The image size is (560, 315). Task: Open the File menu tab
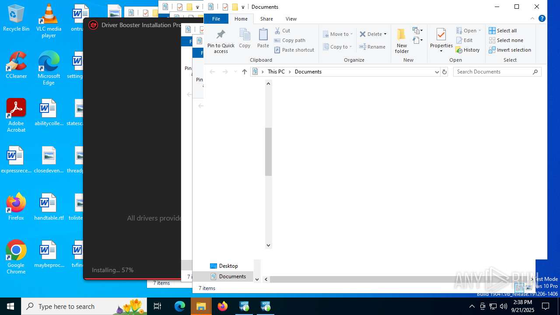tap(216, 19)
